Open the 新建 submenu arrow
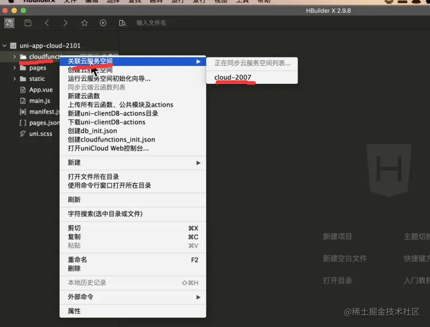This screenshot has width=430, height=327. (198, 163)
